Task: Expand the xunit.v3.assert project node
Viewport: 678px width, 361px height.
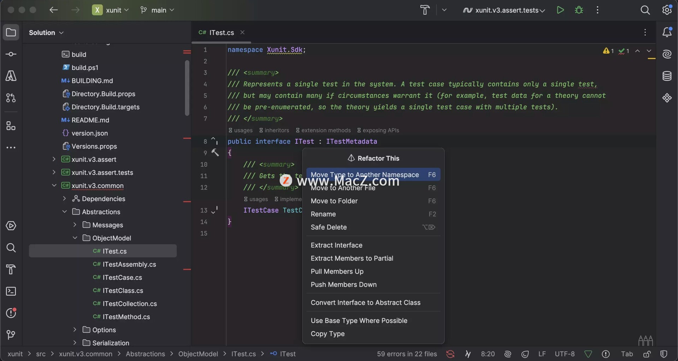Action: coord(54,159)
